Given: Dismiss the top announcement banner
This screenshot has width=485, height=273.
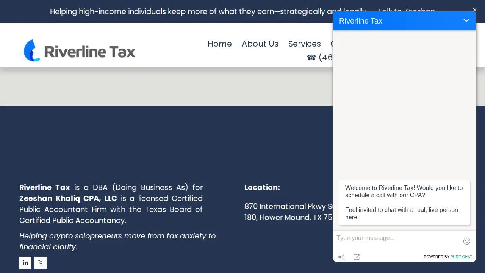Looking at the screenshot, I should pyautogui.click(x=474, y=10).
